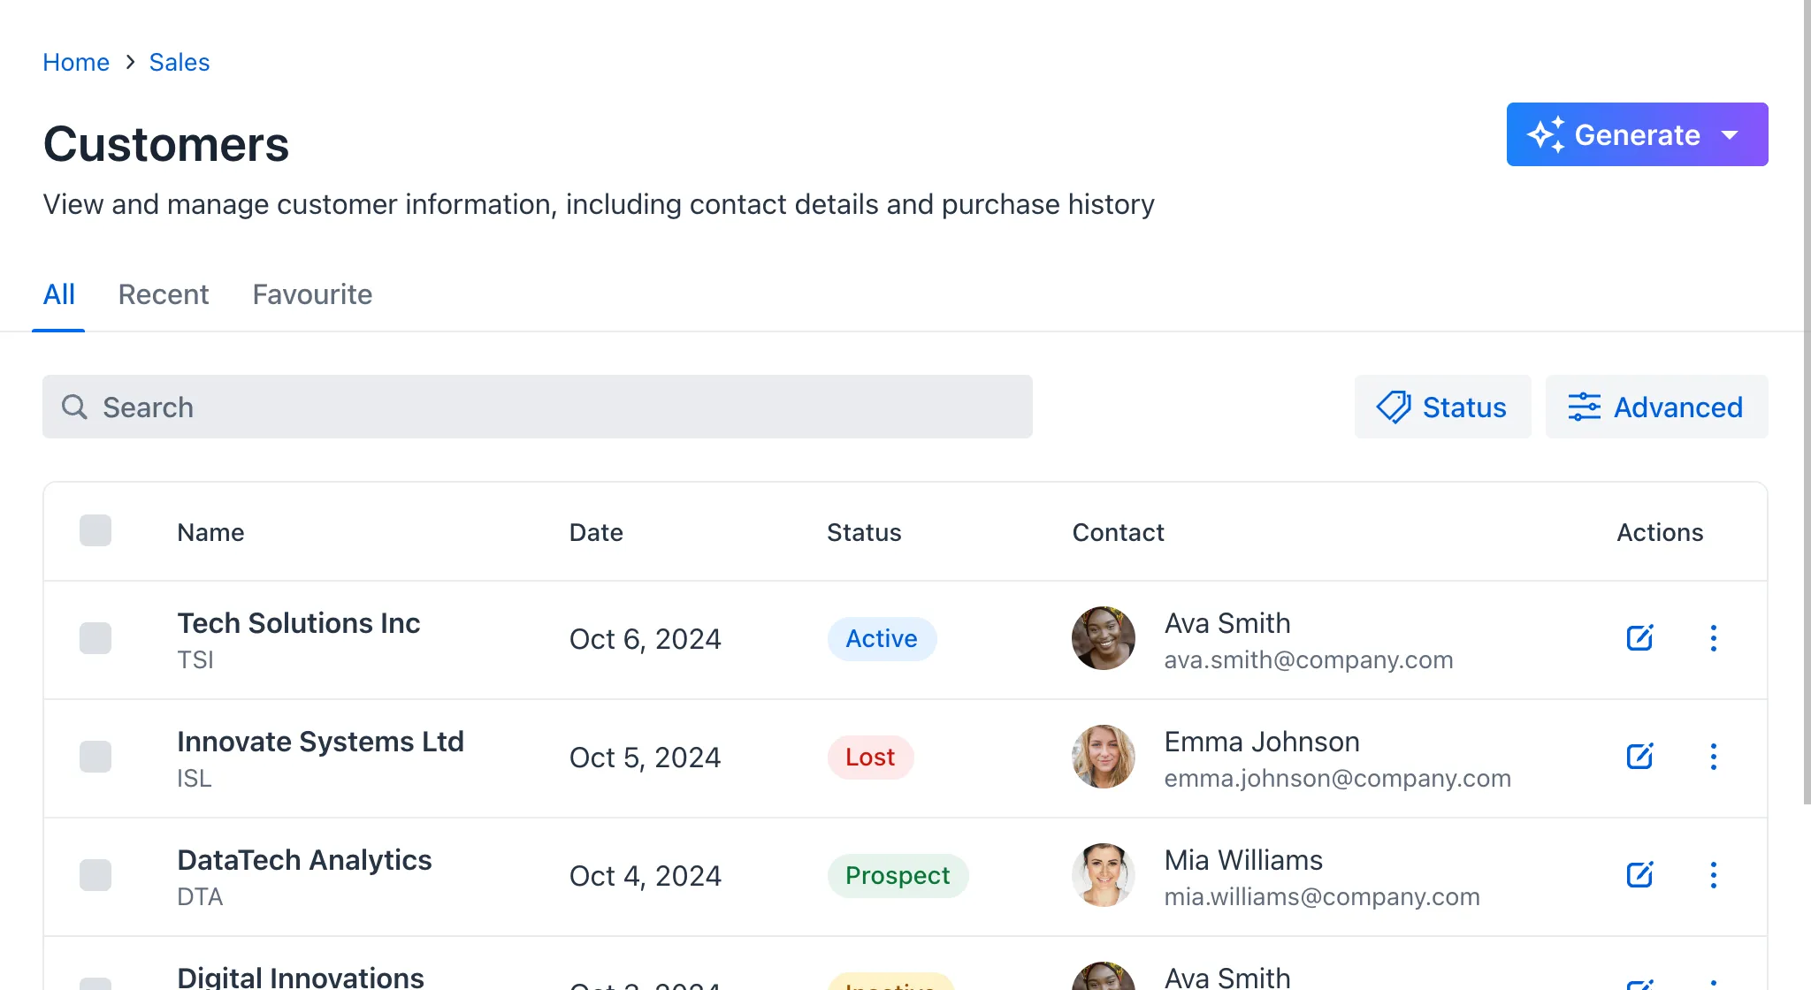
Task: Check the Tech Solutions Inc row checkbox
Action: [x=95, y=638]
